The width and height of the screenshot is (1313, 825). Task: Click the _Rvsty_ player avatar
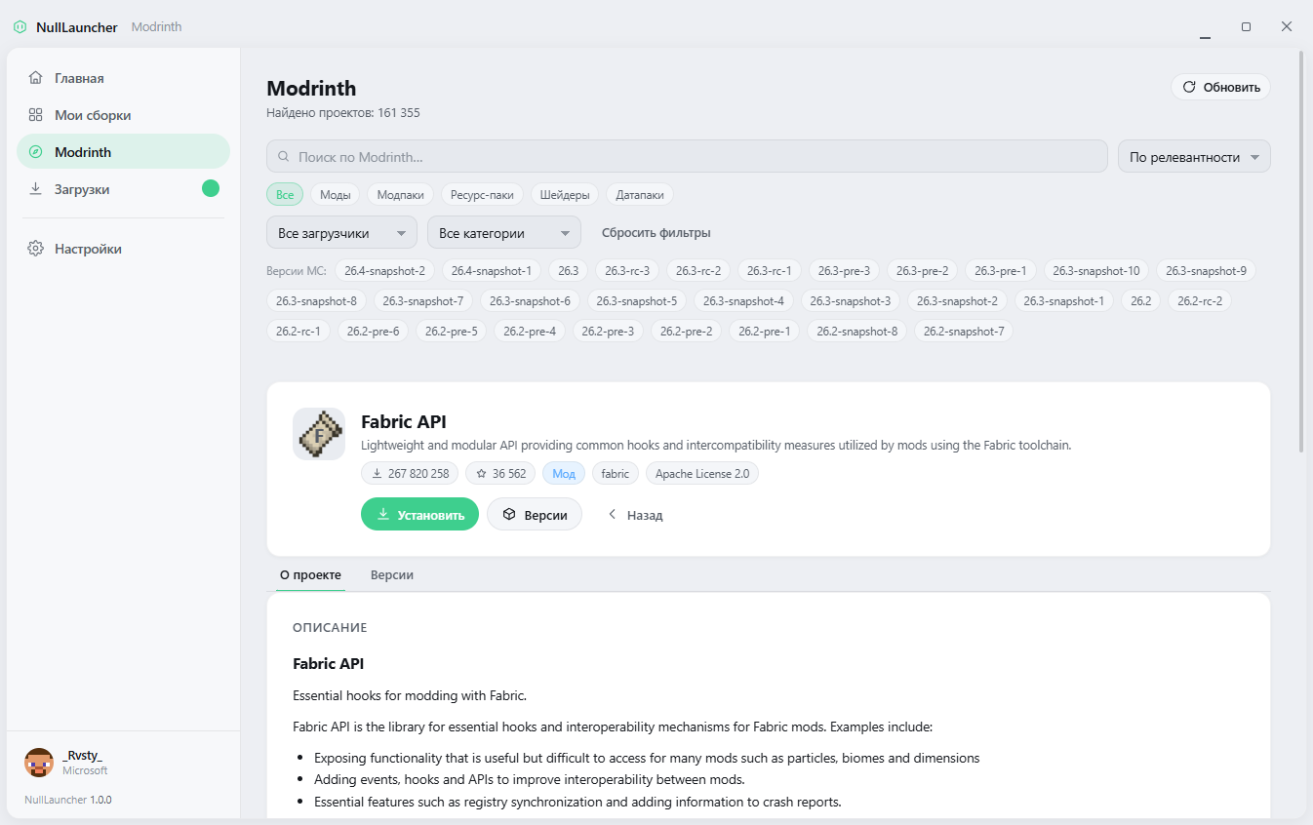click(39, 763)
